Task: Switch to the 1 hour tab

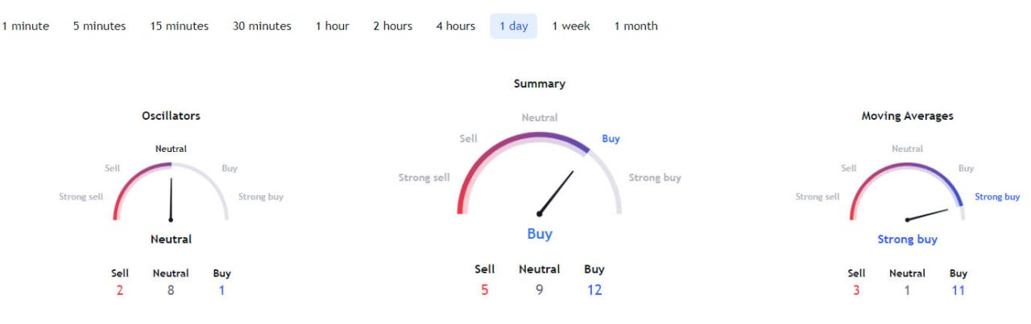Action: pos(332,26)
